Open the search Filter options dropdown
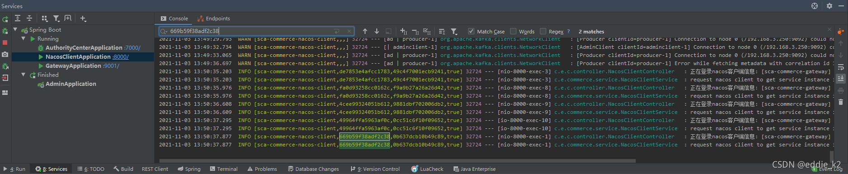Screen dimensions: 848x174 pyautogui.click(x=454, y=31)
